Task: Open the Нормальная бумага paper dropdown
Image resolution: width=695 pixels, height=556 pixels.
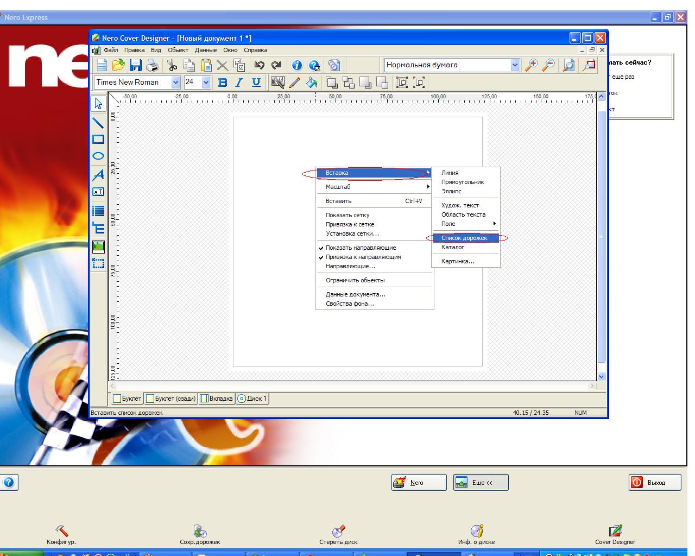Action: click(x=515, y=65)
